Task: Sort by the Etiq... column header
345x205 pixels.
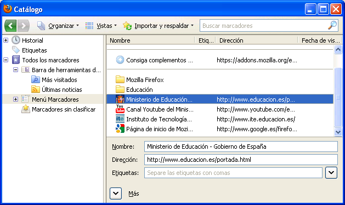Action: point(206,40)
